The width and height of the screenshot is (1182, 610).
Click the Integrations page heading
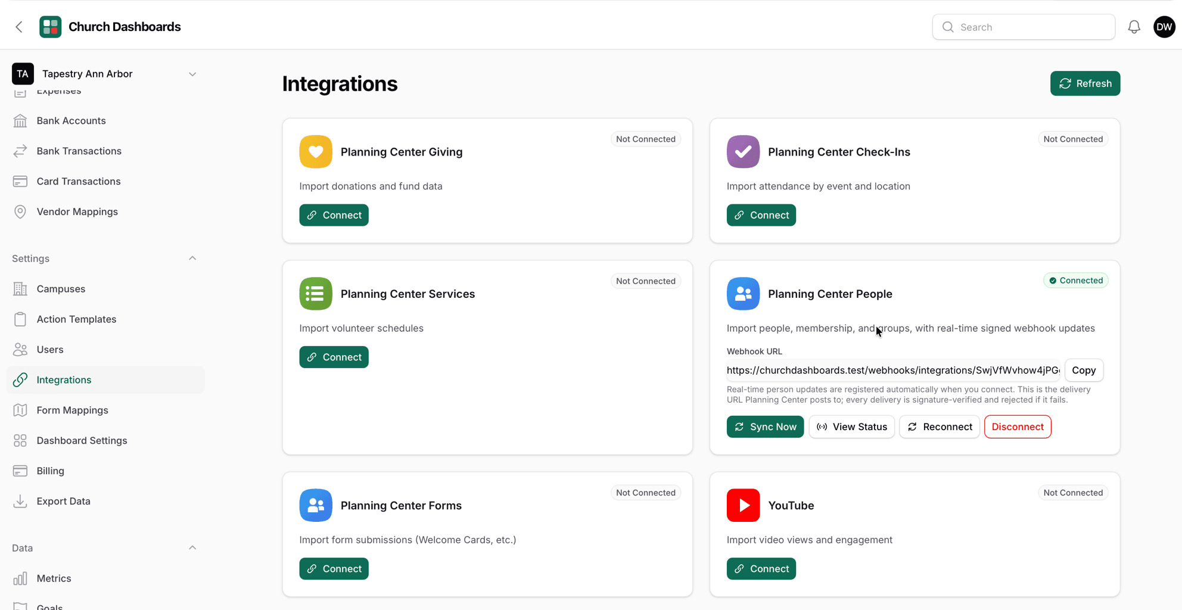coord(340,84)
